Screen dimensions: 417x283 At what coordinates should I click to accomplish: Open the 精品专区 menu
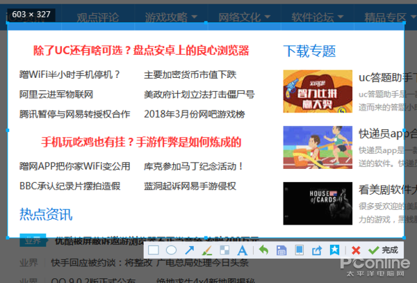point(390,17)
